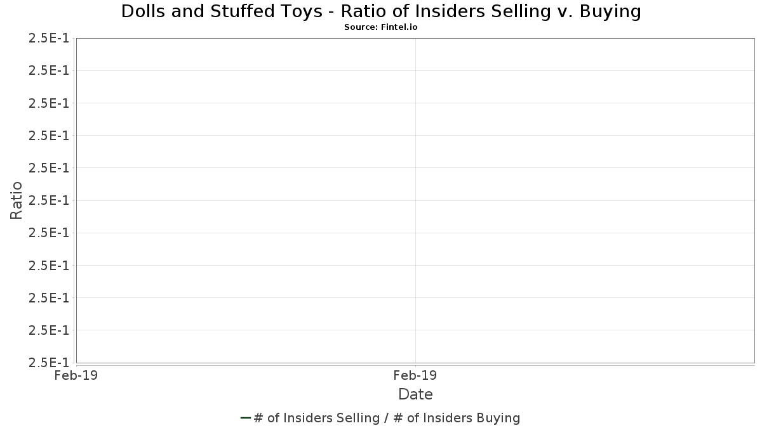Click the x-axis tick mark above the center Feb-19

pyautogui.click(x=415, y=365)
